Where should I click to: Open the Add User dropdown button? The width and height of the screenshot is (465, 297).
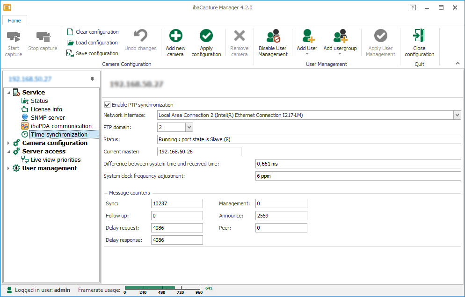(x=307, y=54)
